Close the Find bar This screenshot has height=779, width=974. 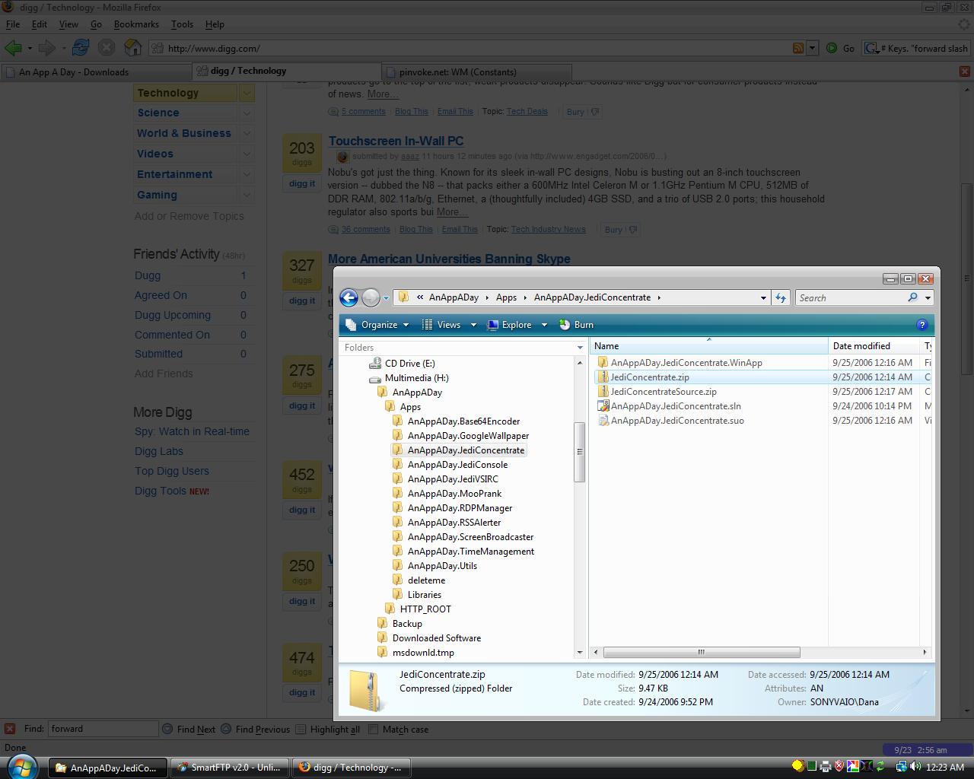click(x=10, y=729)
